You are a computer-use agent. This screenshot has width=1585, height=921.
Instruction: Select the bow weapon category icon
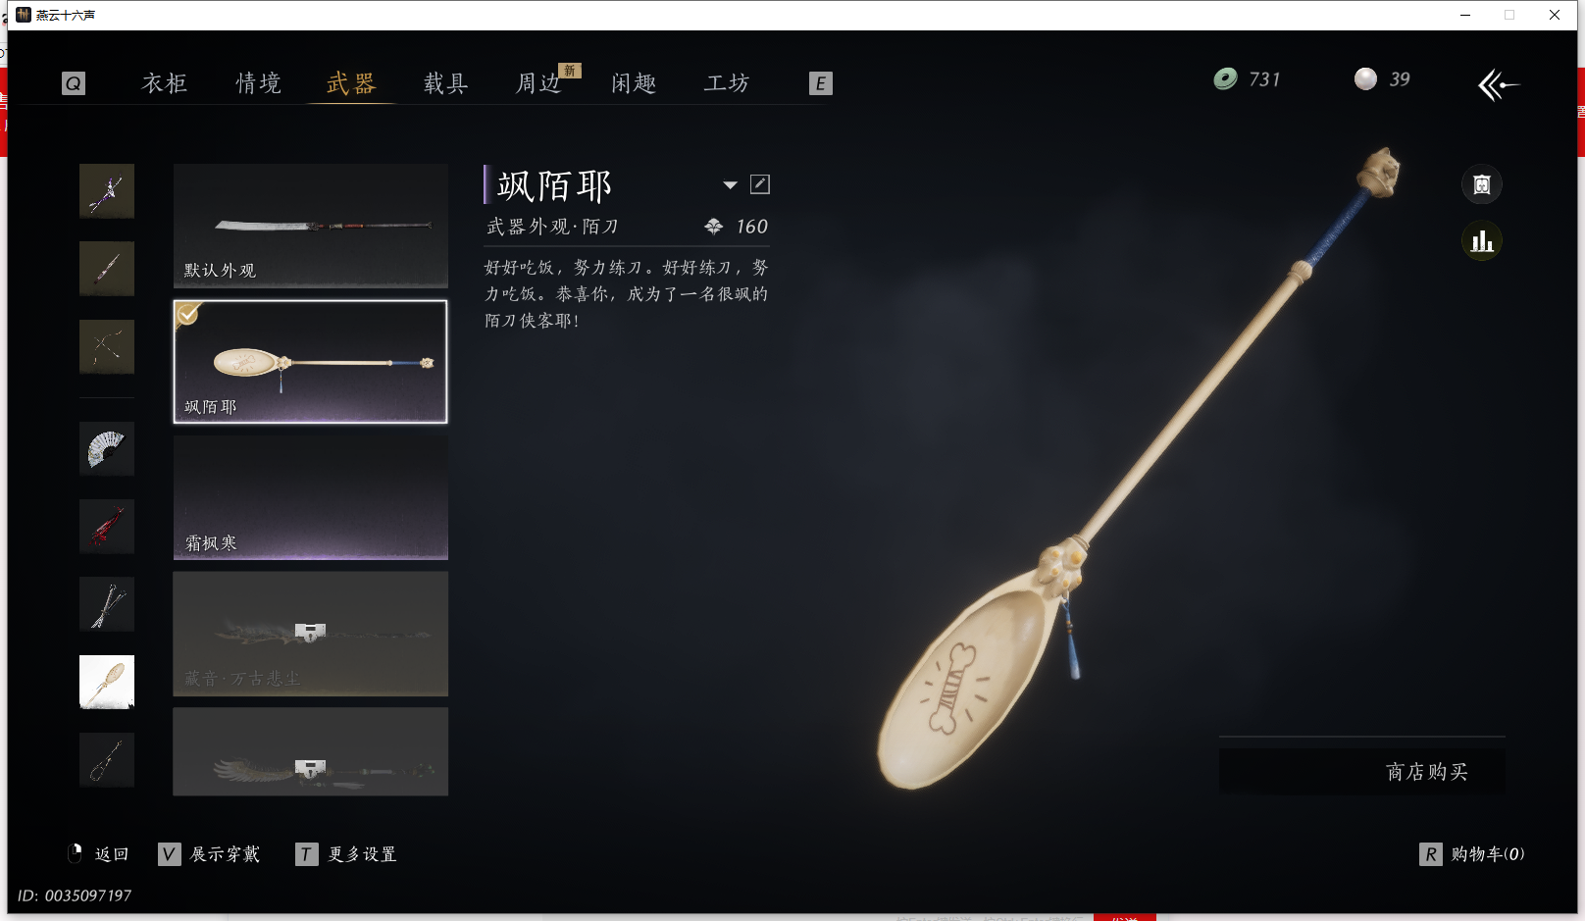pyautogui.click(x=107, y=346)
